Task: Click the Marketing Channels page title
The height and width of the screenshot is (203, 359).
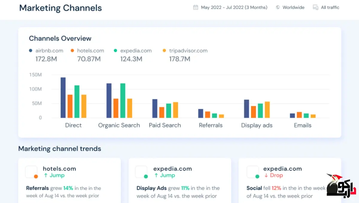Action: tap(60, 8)
